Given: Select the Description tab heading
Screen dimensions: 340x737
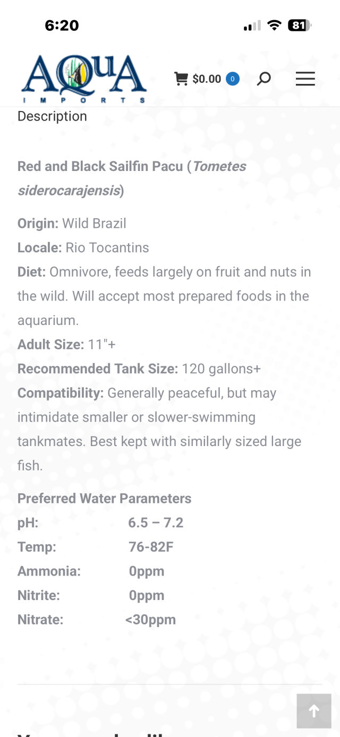Looking at the screenshot, I should [52, 116].
